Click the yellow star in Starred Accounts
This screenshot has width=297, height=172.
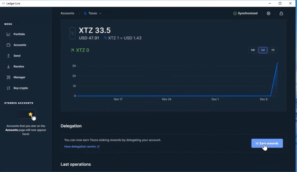[x=30, y=114]
